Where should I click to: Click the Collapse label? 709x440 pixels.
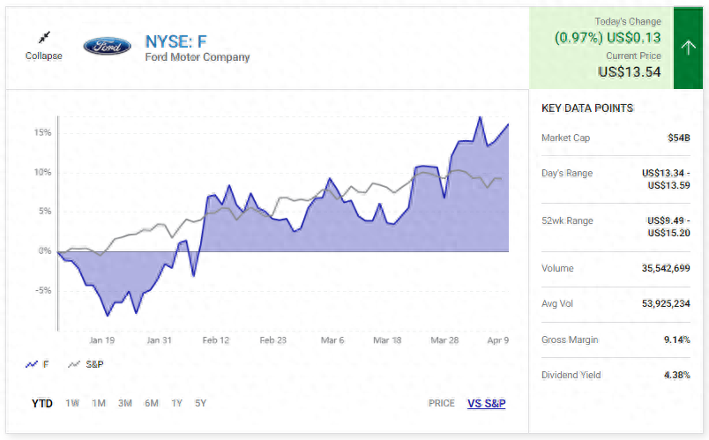(44, 56)
